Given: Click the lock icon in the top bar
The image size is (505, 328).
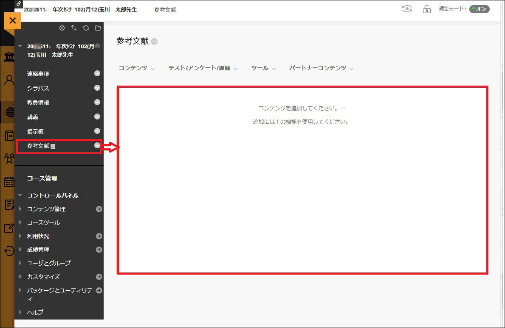Looking at the screenshot, I should tap(427, 9).
